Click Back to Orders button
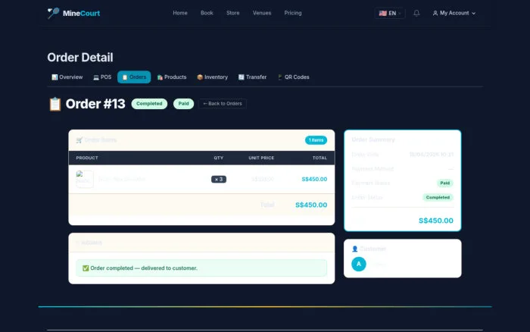Viewport: 530px width, 332px height. click(223, 104)
